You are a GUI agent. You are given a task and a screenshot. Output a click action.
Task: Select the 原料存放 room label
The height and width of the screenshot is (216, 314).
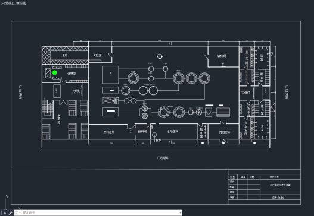[x=109, y=132]
